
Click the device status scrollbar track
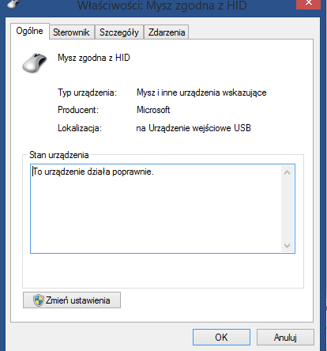[288, 209]
